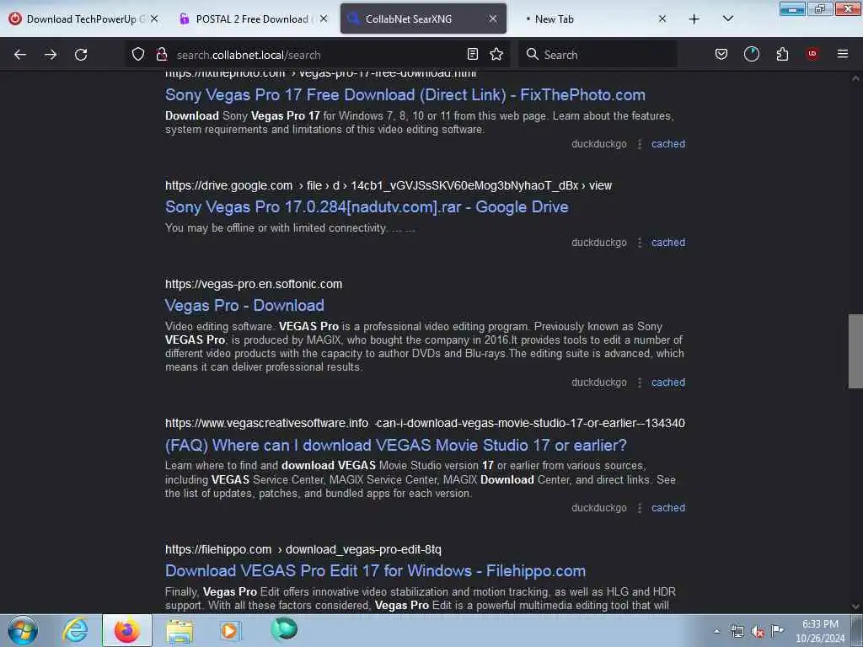Click the scrollbar down arrow
This screenshot has width=863, height=647.
click(855, 607)
